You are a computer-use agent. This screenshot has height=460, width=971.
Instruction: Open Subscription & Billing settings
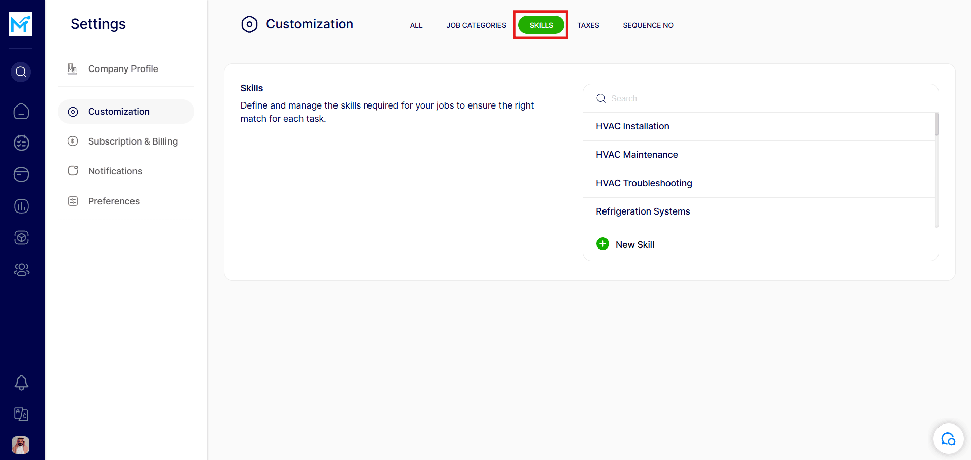pos(132,141)
